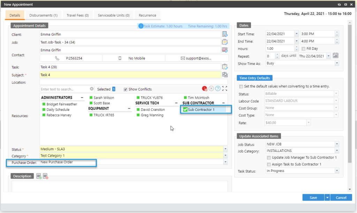Click the Selected count badge
Viewport: 357px width, 213px height.
(114, 89)
